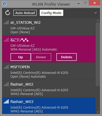This screenshot has width=102, height=116.
Task: Expand the chevron at toolbar's right end
Action: coord(96,13)
